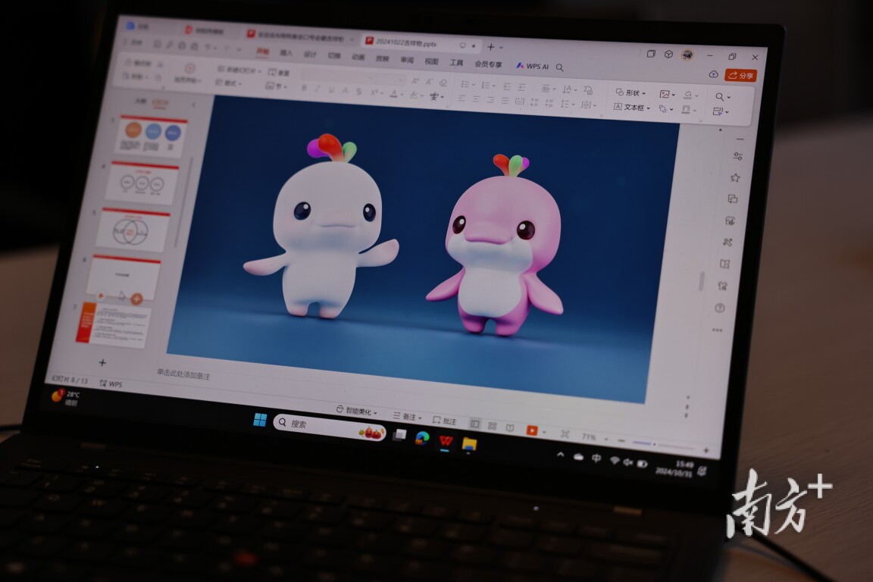The image size is (873, 582).
Task: Open the 智能美化 dropdown in status bar
Action: coord(358,411)
